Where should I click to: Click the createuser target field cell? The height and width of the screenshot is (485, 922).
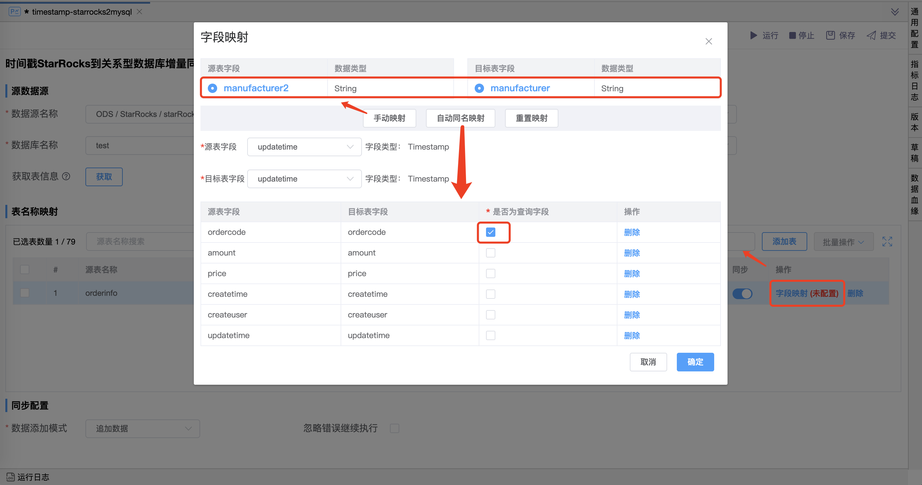pyautogui.click(x=409, y=315)
